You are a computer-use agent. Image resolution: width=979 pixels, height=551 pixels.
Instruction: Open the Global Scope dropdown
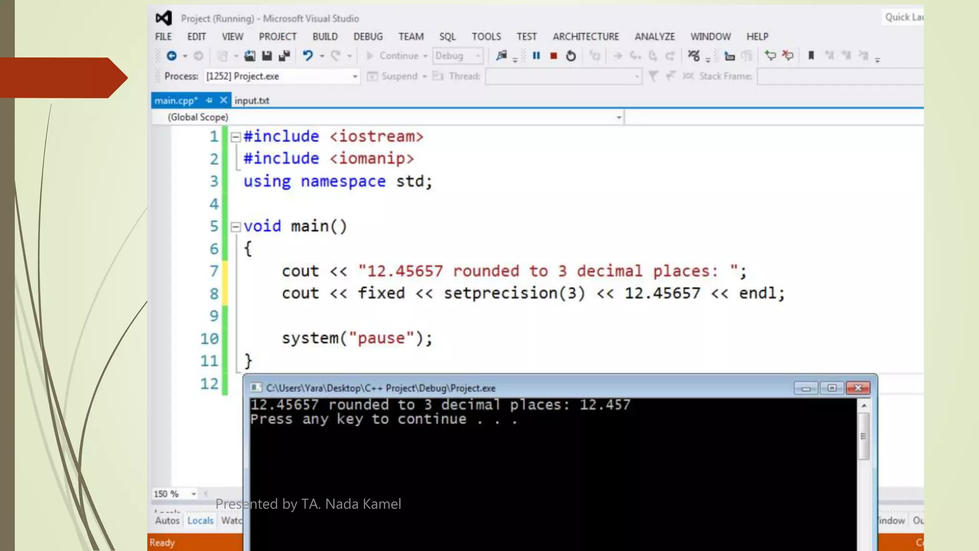[x=619, y=117]
